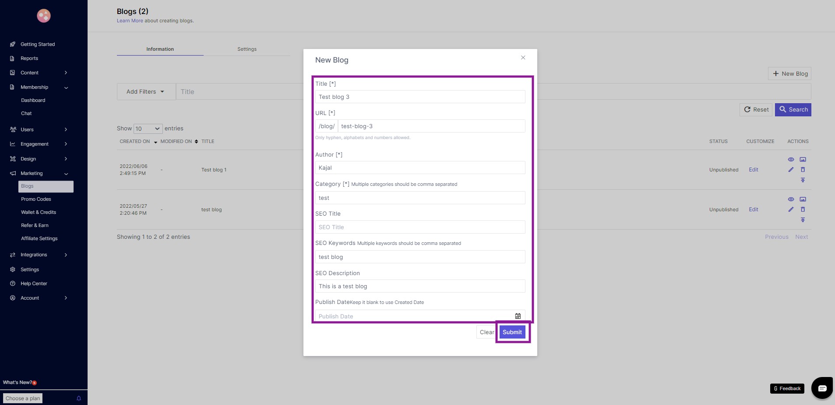Close the New Blog dialog
835x405 pixels.
point(523,58)
